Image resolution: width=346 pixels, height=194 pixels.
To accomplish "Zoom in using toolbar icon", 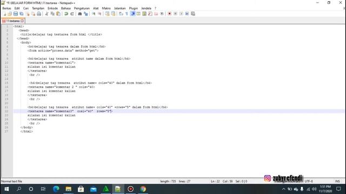I will click(x=94, y=14).
